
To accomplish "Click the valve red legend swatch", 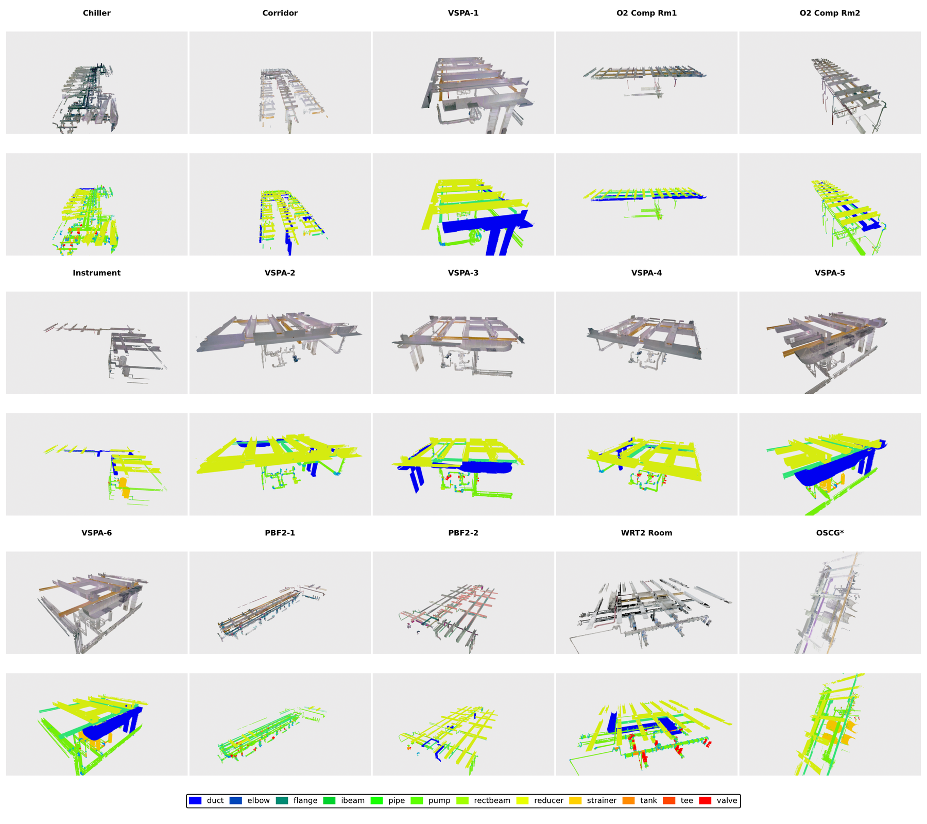I will coord(705,801).
